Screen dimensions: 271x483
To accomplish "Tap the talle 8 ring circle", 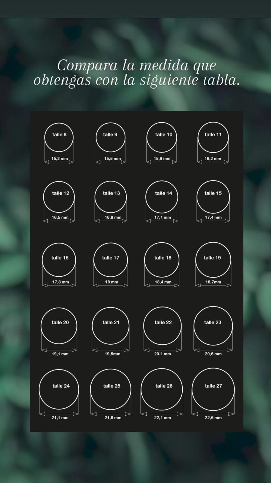I will point(59,137).
